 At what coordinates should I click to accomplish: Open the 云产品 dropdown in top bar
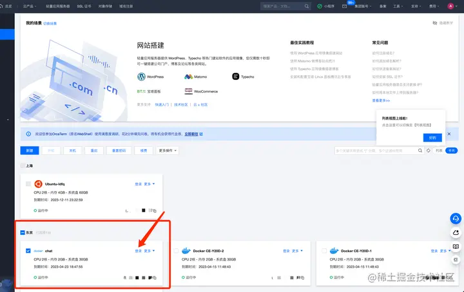tap(30, 6)
